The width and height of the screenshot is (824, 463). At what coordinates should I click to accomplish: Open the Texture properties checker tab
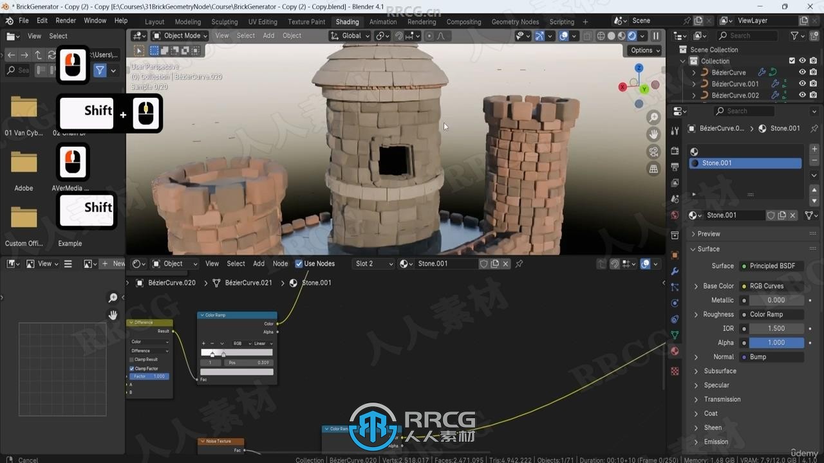tap(675, 371)
